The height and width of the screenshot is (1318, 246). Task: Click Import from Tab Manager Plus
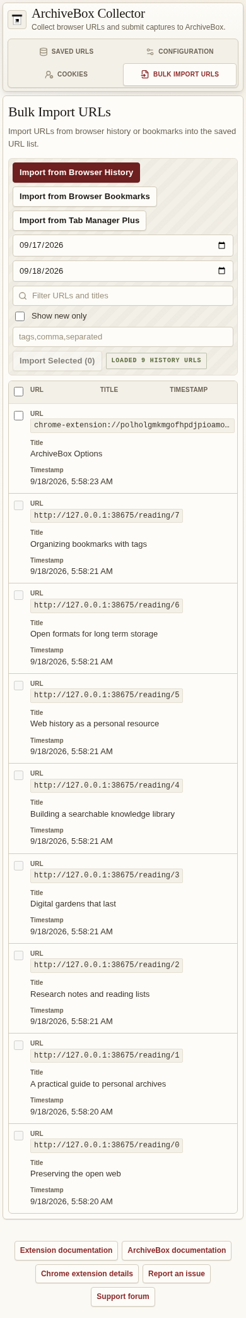(79, 221)
